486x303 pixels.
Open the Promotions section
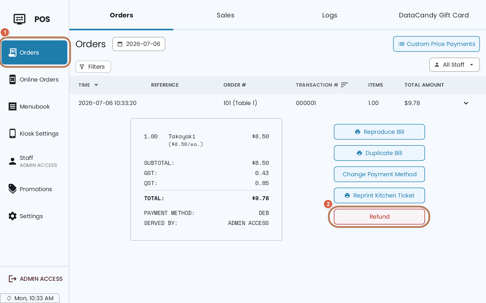pyautogui.click(x=34, y=189)
